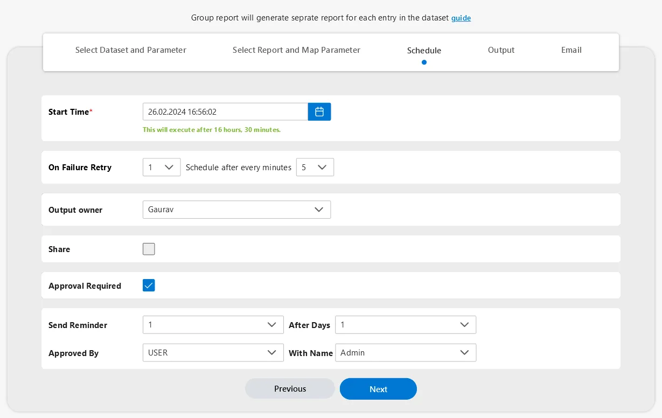
Task: Open the On Failure Retry count dropdown
Action: 162,167
